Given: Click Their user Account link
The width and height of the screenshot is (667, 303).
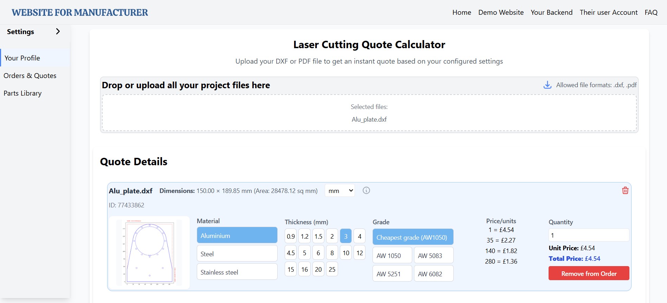Looking at the screenshot, I should 608,12.
